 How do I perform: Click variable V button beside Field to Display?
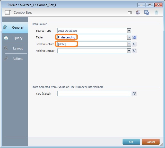pos(134,51)
